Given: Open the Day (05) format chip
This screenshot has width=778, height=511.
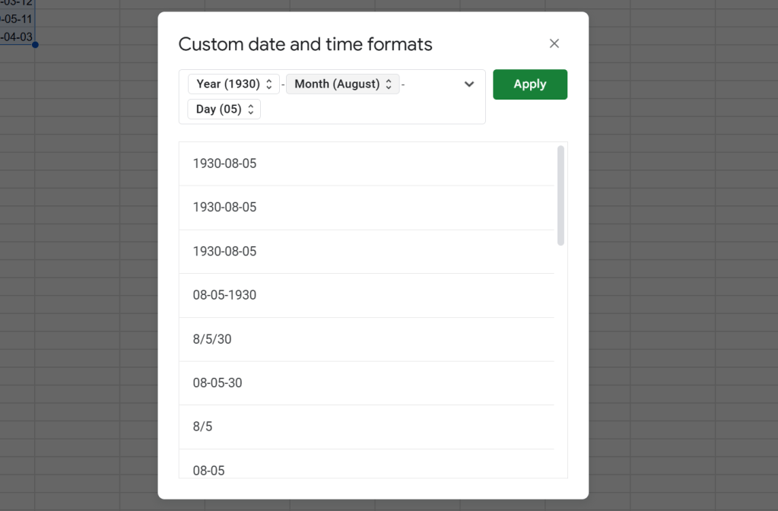Looking at the screenshot, I should [x=224, y=109].
